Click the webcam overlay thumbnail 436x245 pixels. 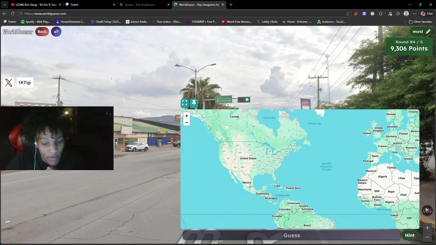click(x=57, y=138)
